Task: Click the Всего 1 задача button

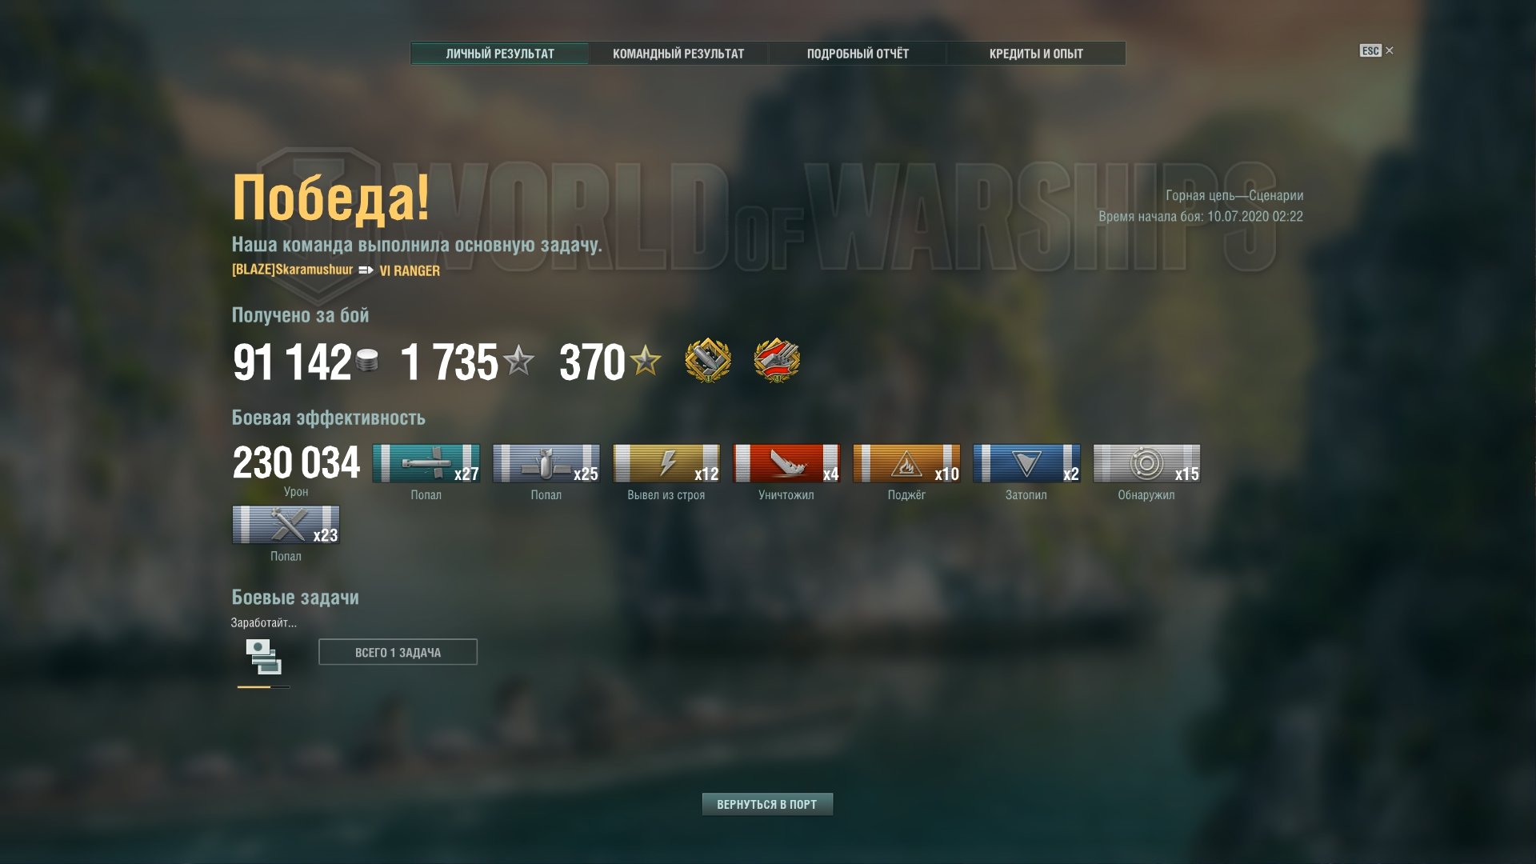Action: pyautogui.click(x=398, y=652)
